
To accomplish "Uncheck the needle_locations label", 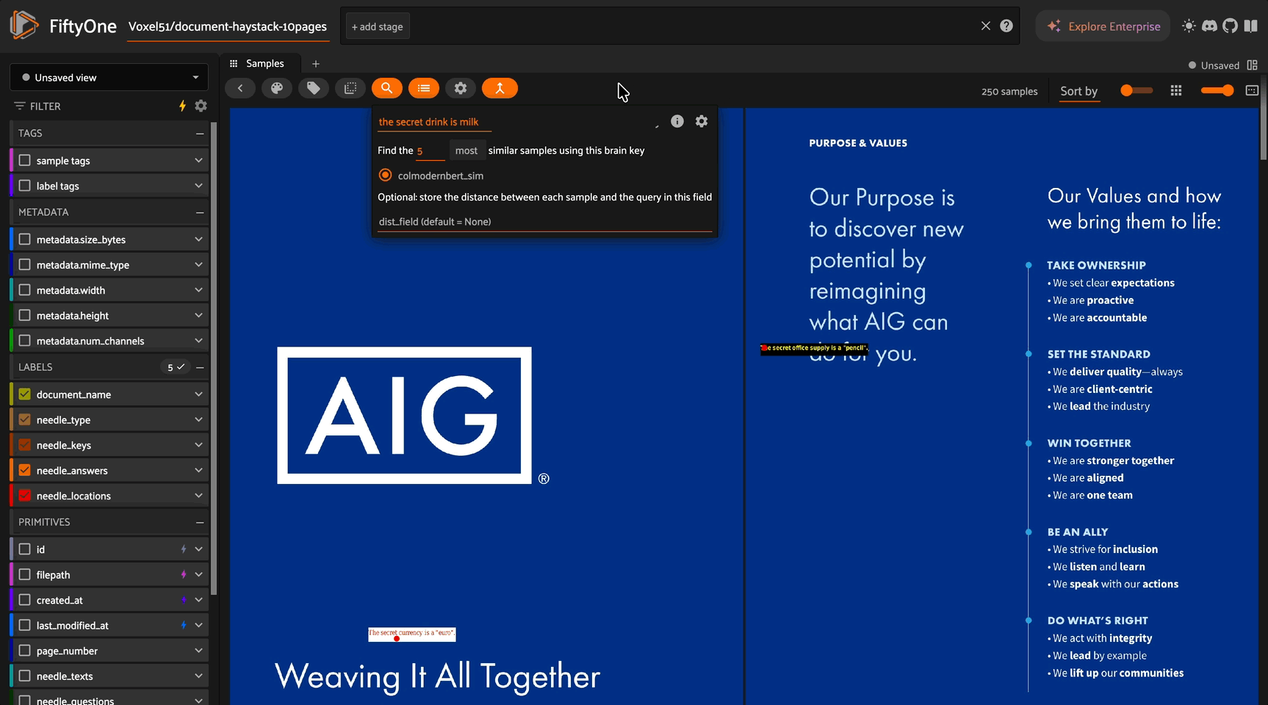I will coord(25,496).
